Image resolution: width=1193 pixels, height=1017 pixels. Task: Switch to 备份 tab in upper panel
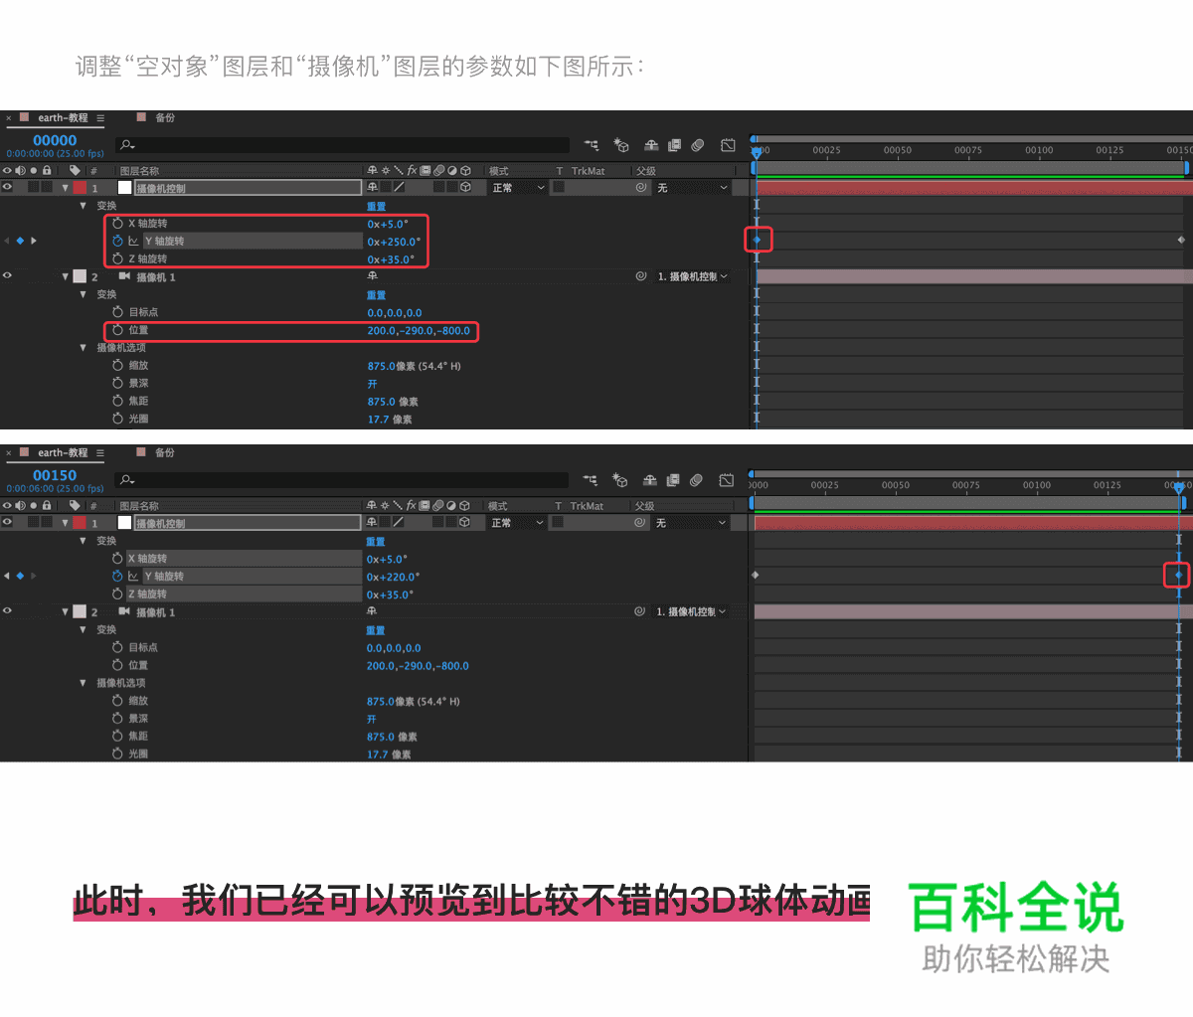coord(164,117)
